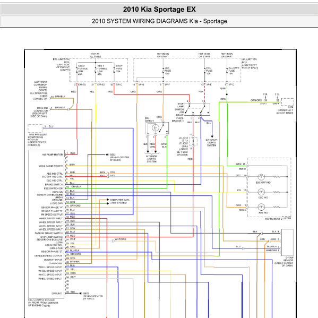
Task: Click the 'ABS IND CTRL' pin label
Action: click(x=55, y=174)
